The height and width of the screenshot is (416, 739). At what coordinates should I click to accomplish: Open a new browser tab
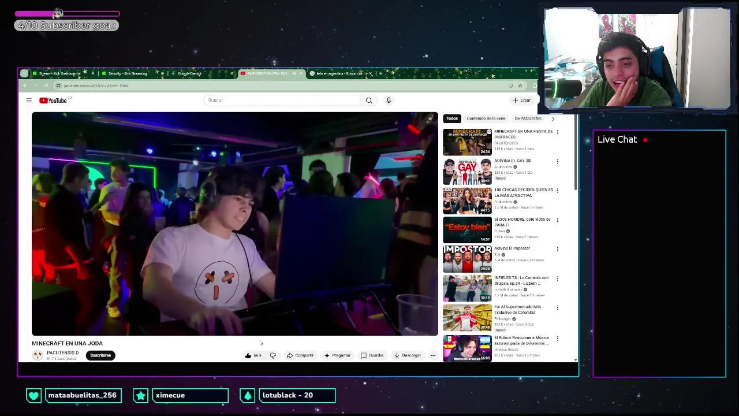click(380, 73)
